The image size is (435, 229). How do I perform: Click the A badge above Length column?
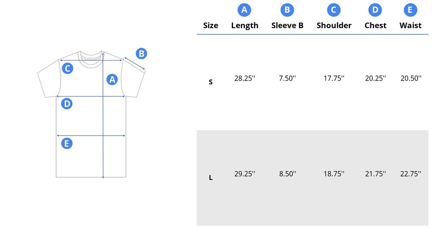point(244,10)
